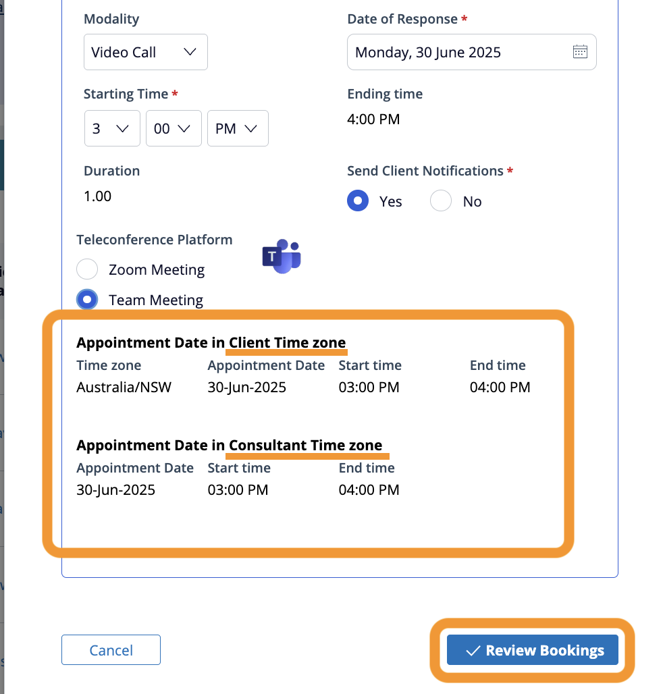Expand the starting minutes dropdown
Screen dimensions: 663x694
coord(174,128)
